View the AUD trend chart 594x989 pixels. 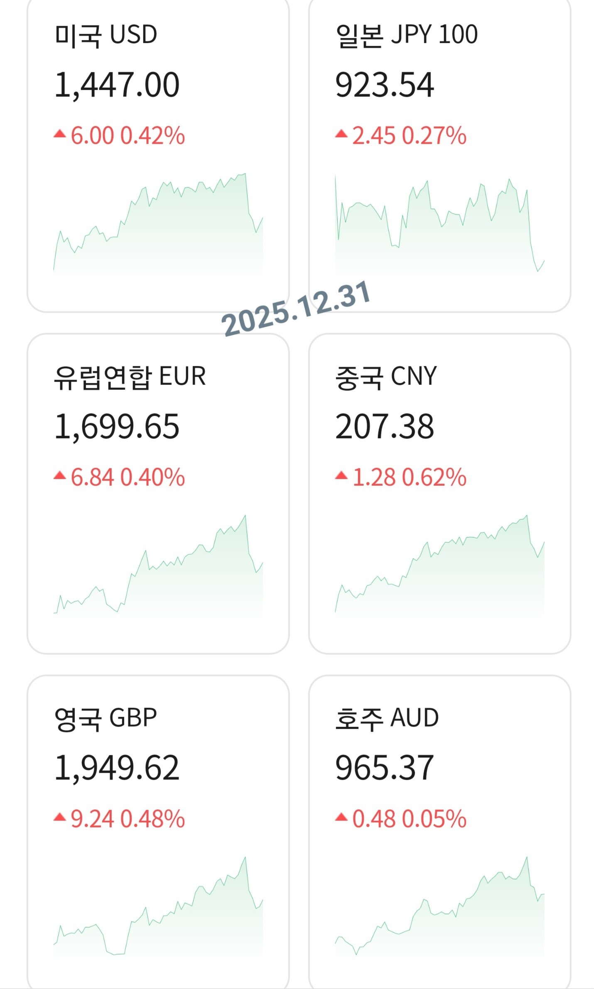(x=439, y=907)
